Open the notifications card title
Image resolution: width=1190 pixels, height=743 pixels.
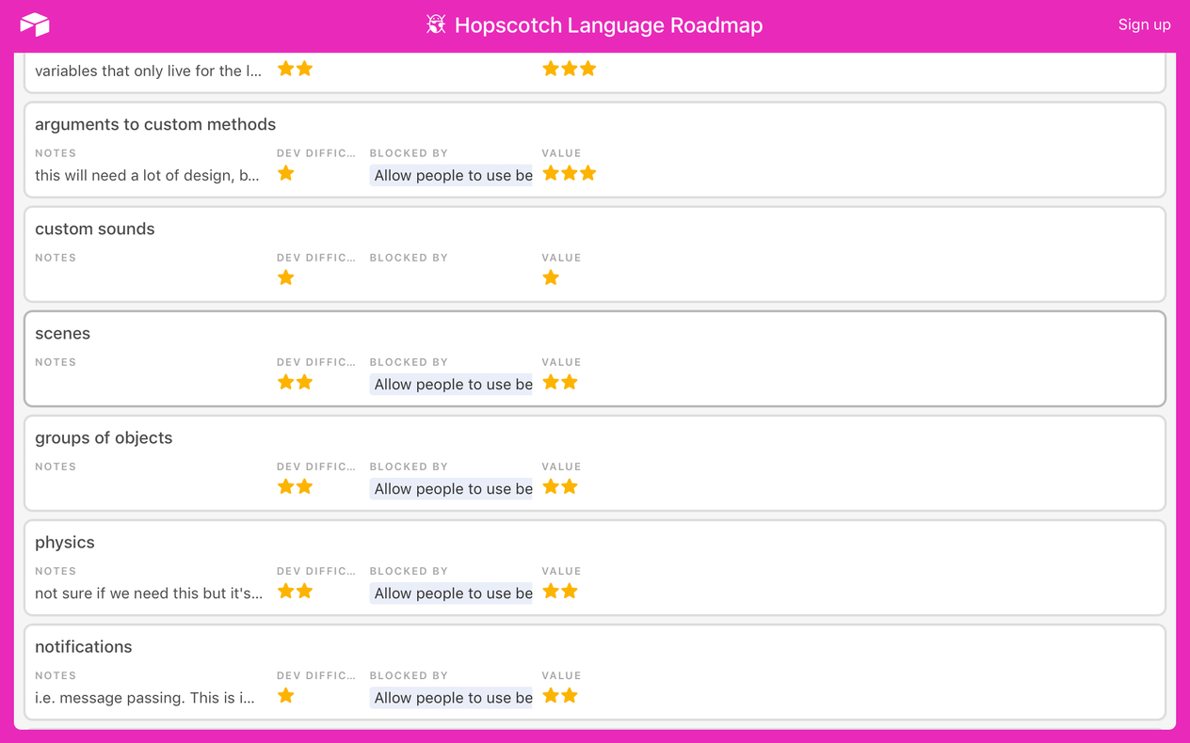[x=84, y=647]
